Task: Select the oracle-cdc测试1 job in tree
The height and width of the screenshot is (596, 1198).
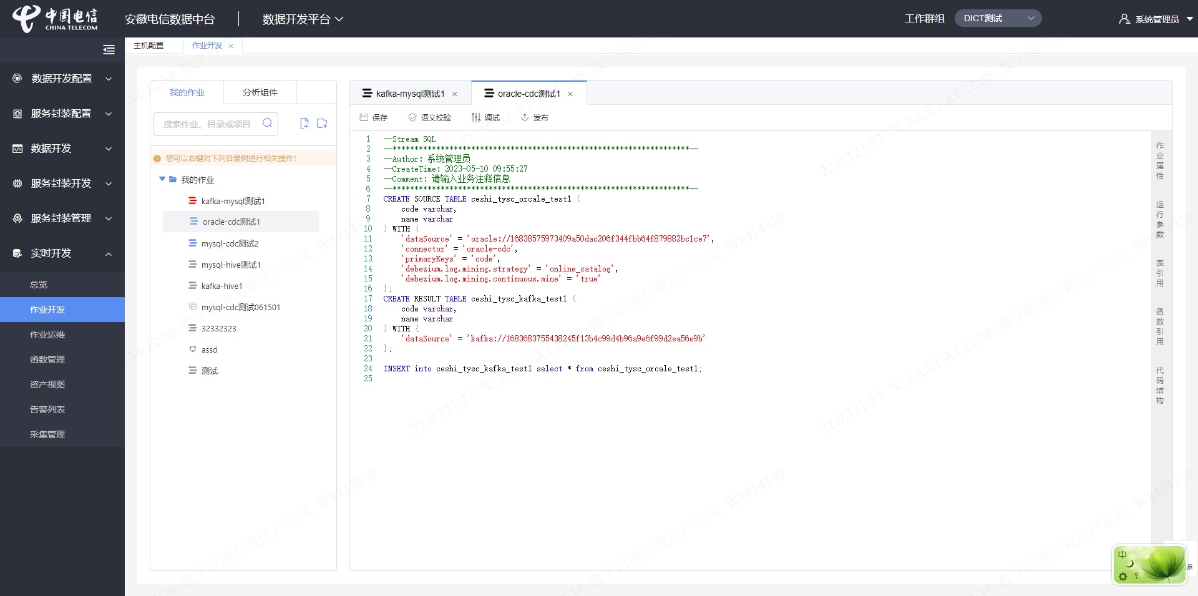Action: pos(241,222)
